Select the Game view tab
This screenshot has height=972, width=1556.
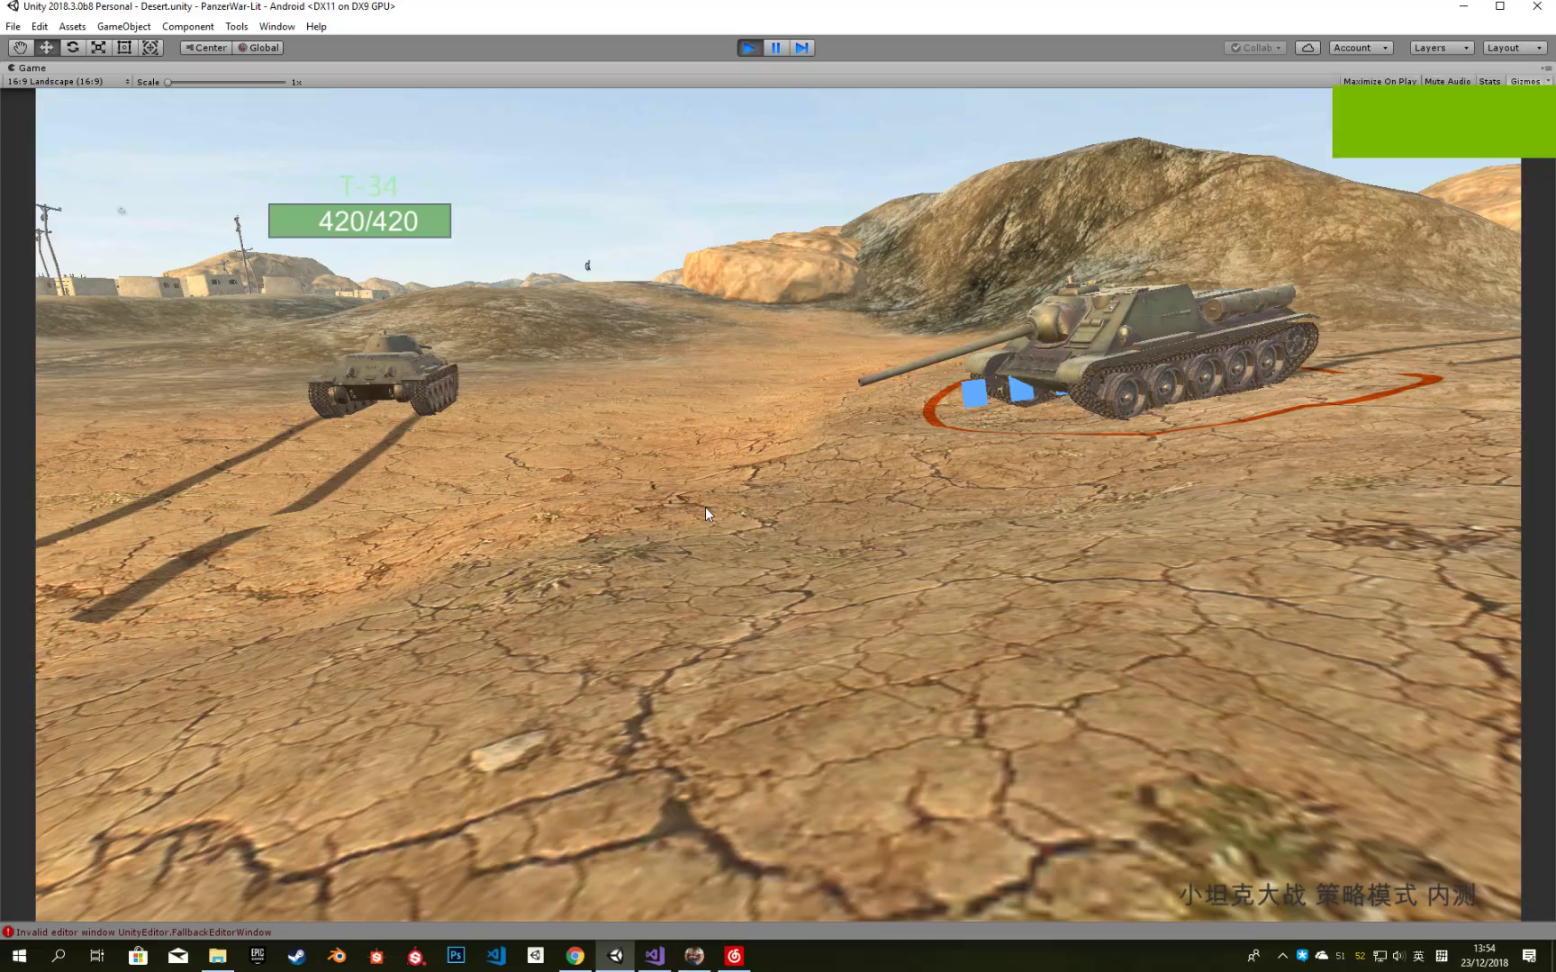27,67
